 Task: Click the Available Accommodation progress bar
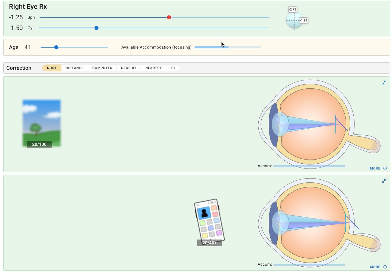[228, 47]
